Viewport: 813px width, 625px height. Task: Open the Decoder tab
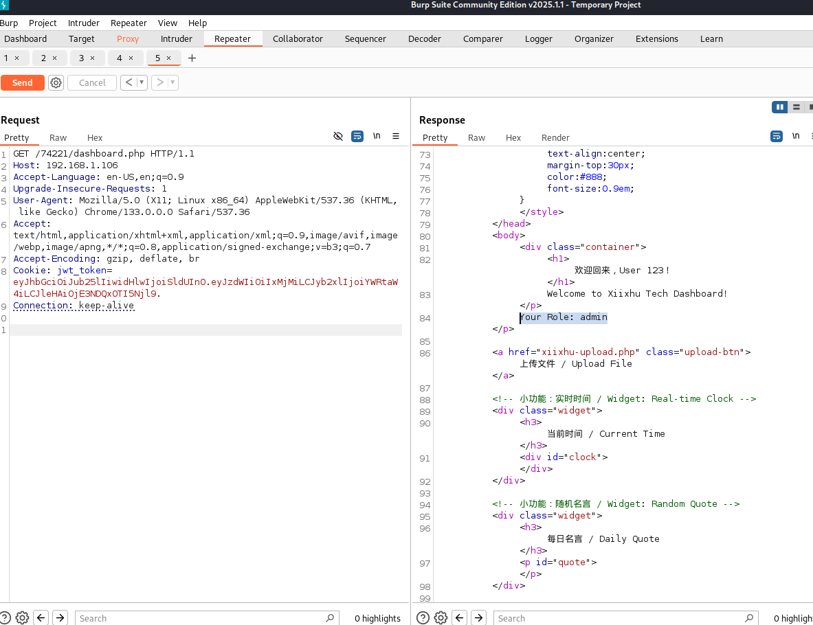coord(424,39)
